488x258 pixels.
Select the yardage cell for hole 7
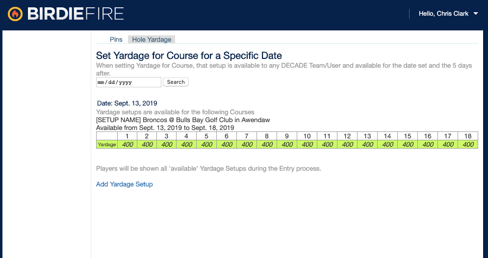tap(247, 144)
